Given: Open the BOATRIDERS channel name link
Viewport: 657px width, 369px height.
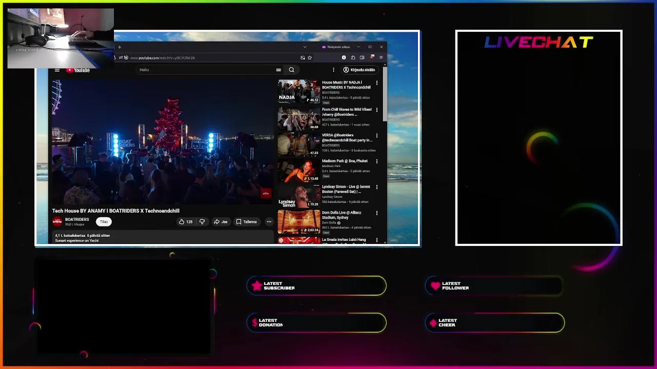Looking at the screenshot, I should [77, 219].
